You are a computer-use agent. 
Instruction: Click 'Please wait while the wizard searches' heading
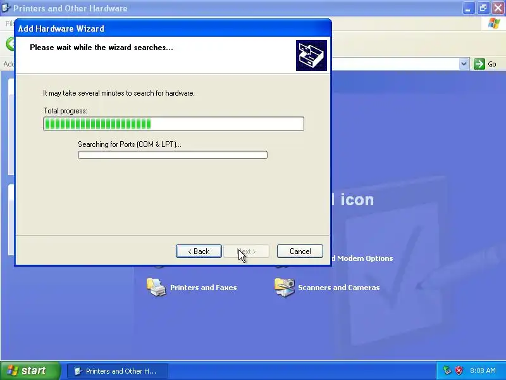101,47
